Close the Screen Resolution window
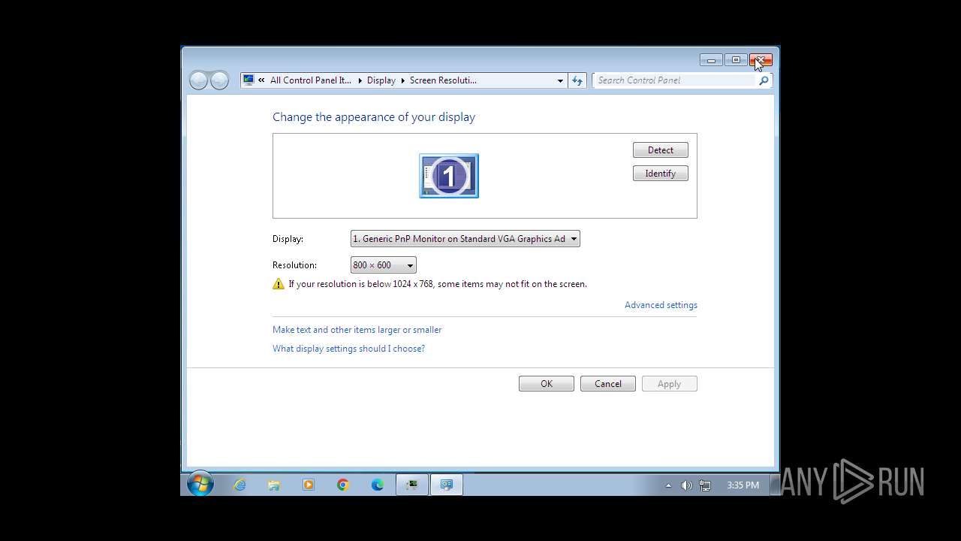Viewport: 961px width, 541px height. [x=761, y=60]
